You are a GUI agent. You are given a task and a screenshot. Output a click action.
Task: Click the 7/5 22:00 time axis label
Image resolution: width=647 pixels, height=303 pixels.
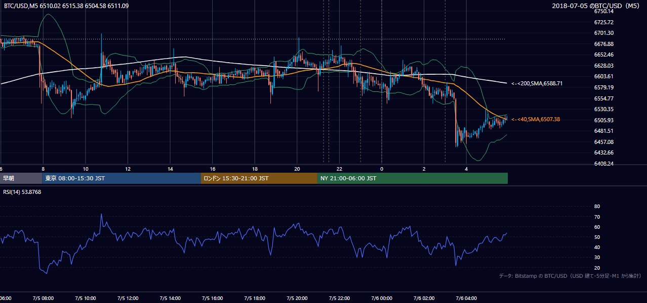(x=339, y=298)
